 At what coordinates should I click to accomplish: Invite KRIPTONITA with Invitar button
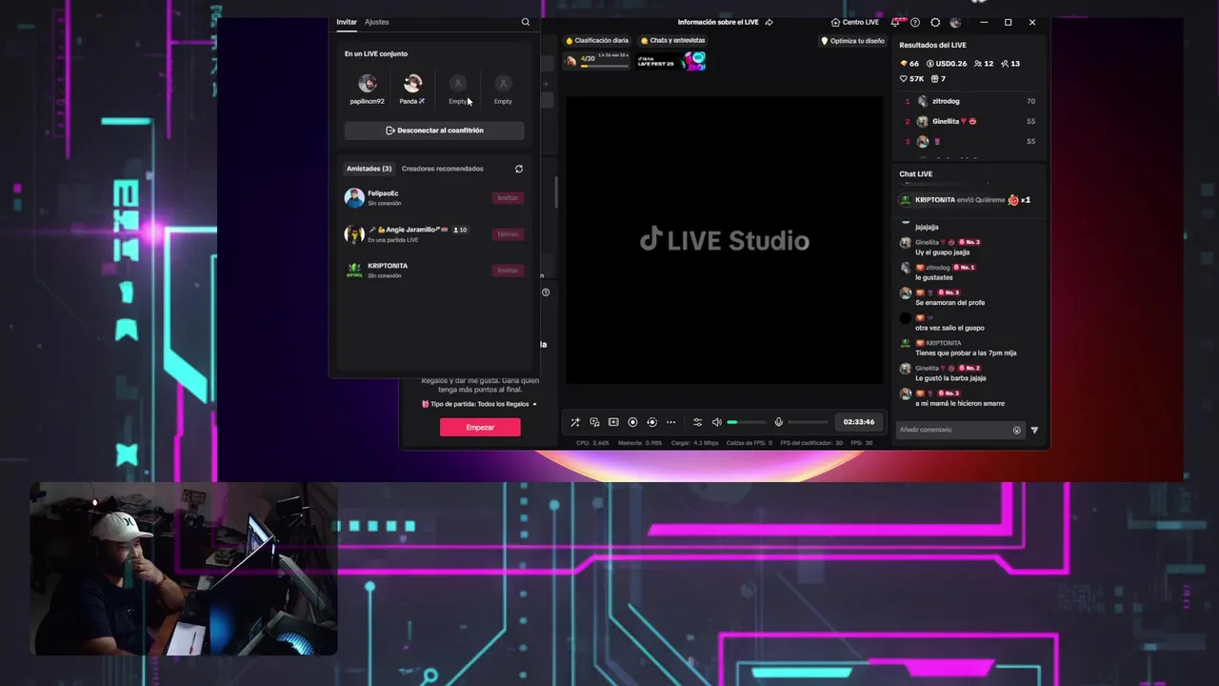click(508, 271)
